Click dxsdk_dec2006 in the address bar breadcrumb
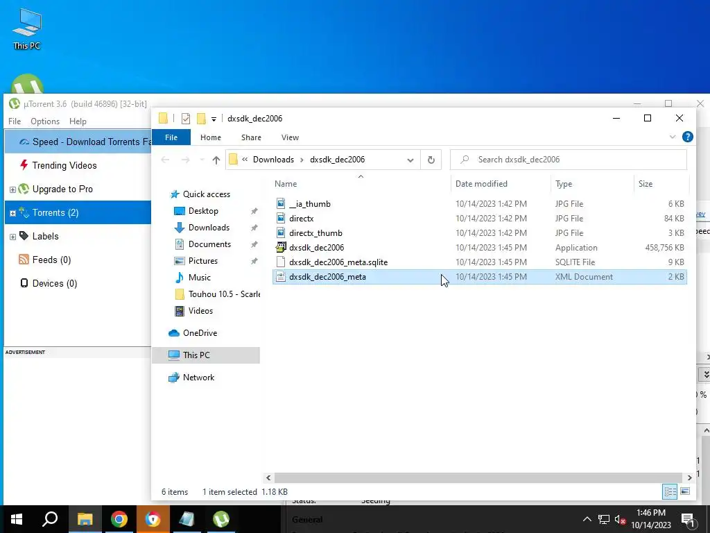This screenshot has height=533, width=710. click(338, 160)
